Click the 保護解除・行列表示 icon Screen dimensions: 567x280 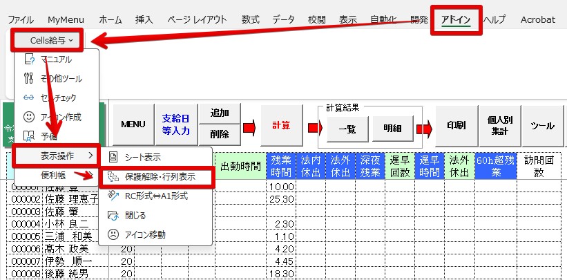tap(114, 177)
